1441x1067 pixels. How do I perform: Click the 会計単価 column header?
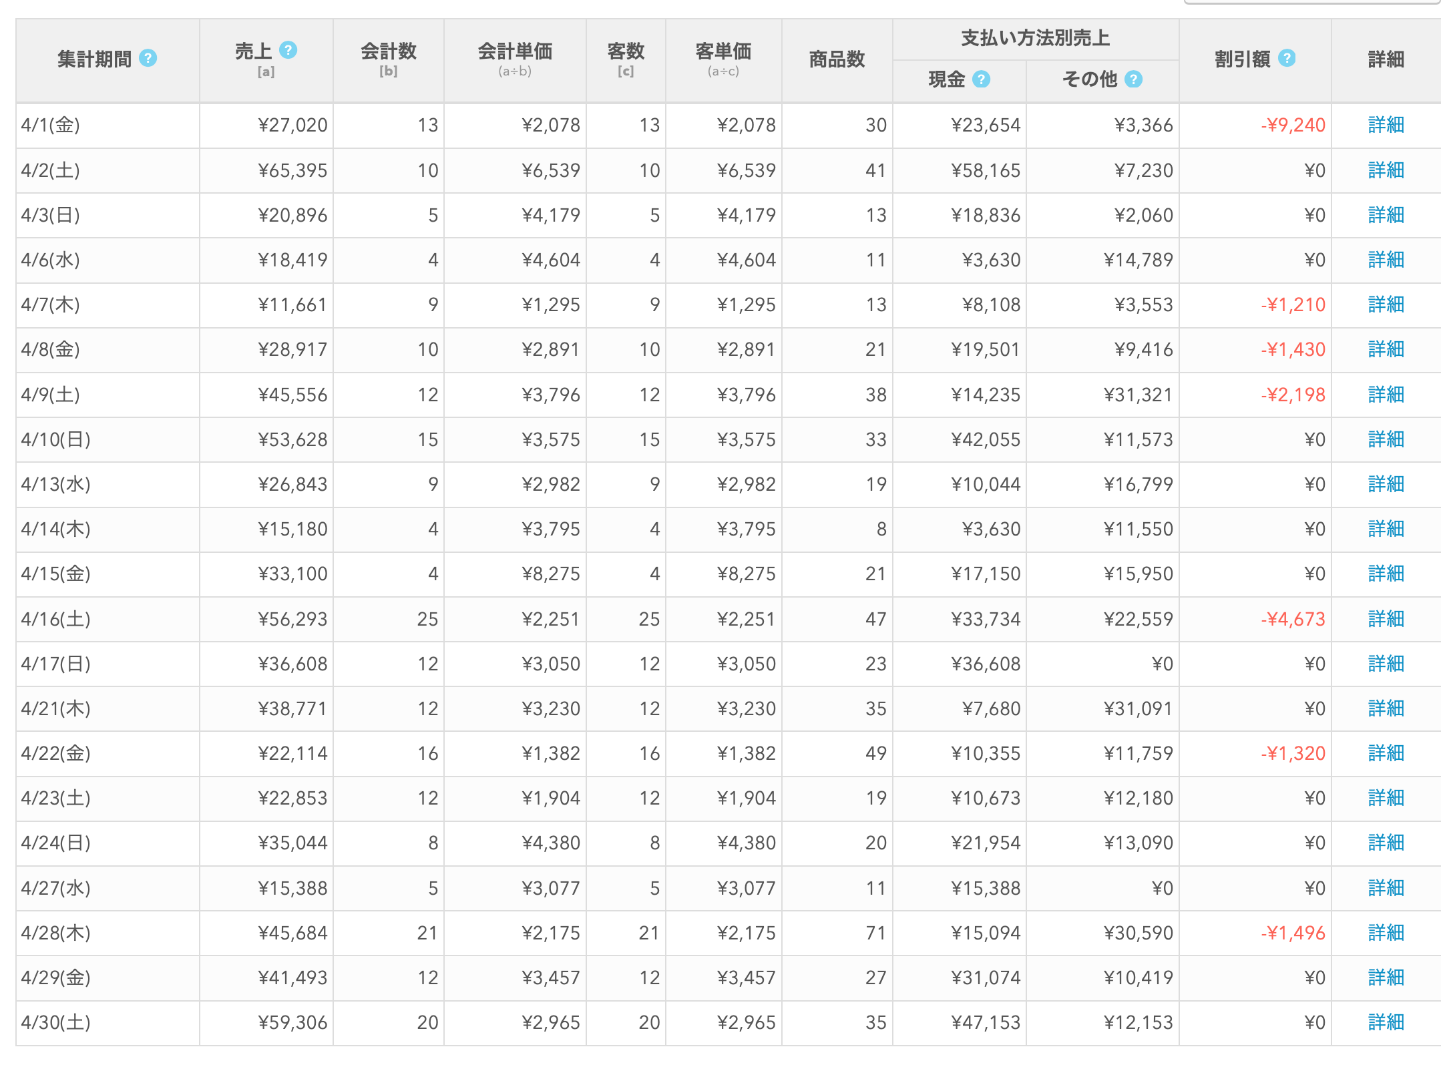coord(515,60)
